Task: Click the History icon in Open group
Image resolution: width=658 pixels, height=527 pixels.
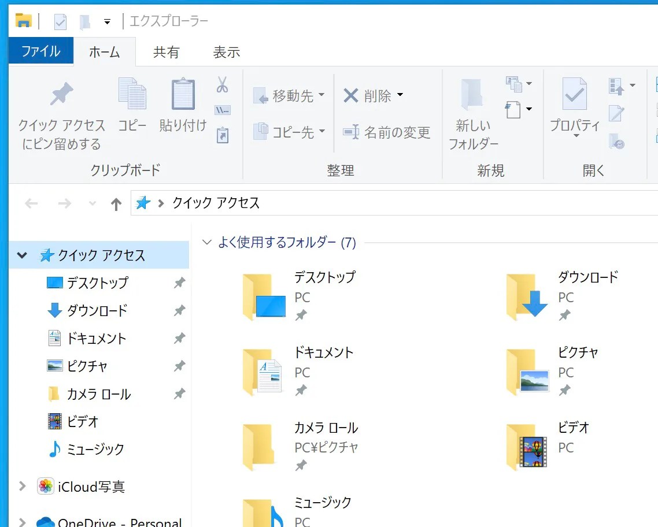Action: point(616,142)
